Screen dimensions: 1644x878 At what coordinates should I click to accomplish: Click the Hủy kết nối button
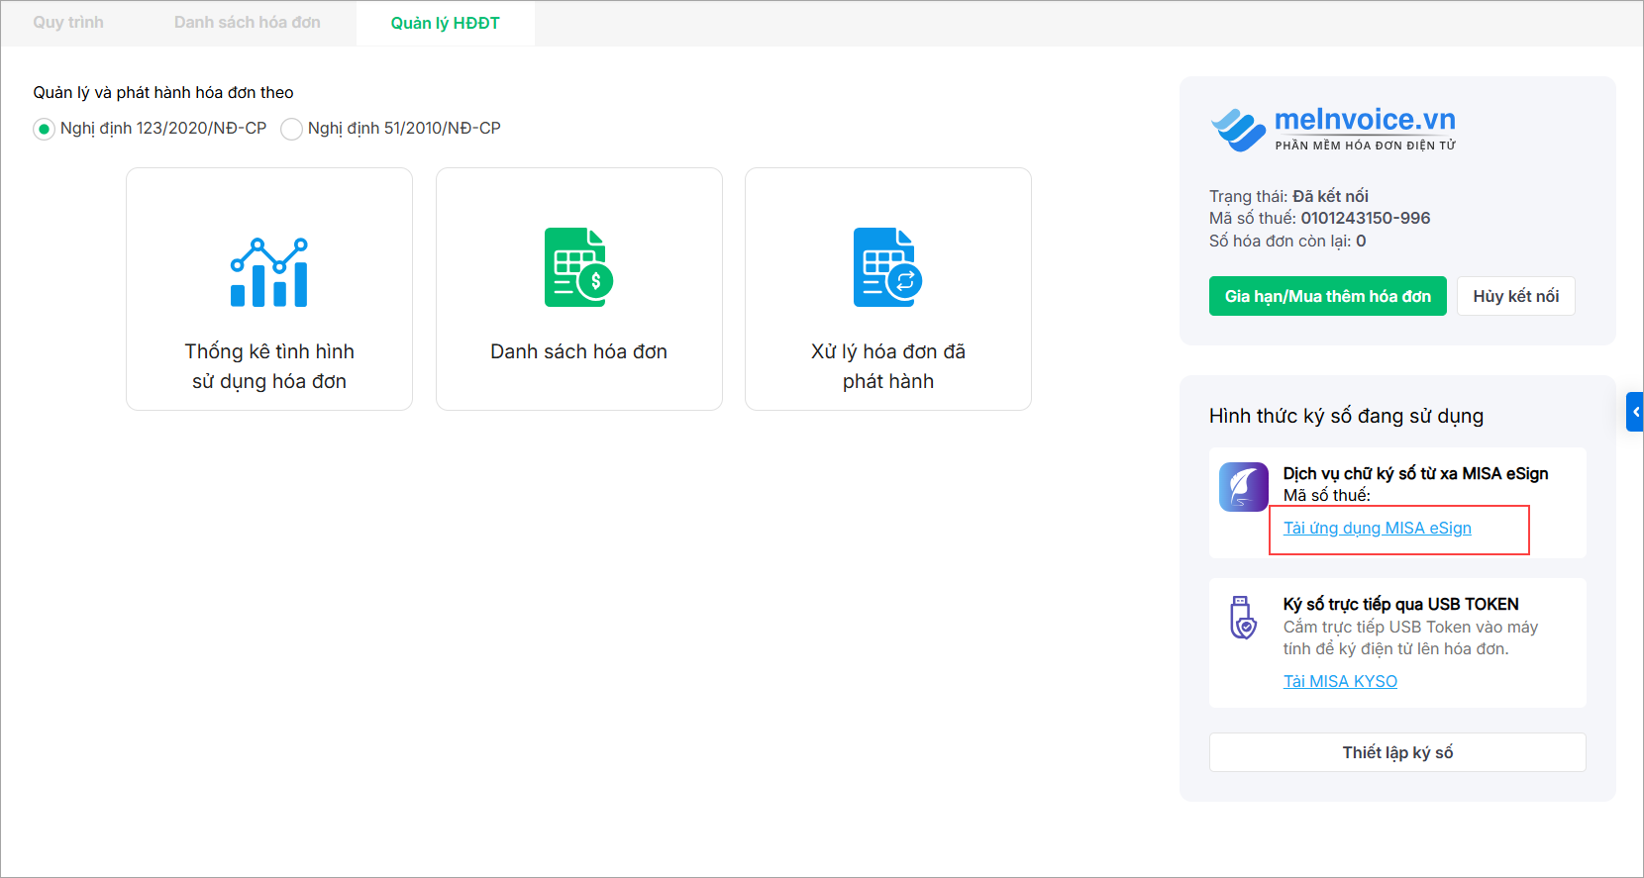click(1516, 296)
